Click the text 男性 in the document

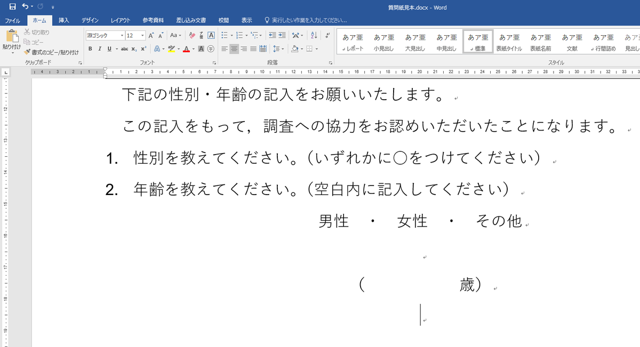coord(334,221)
